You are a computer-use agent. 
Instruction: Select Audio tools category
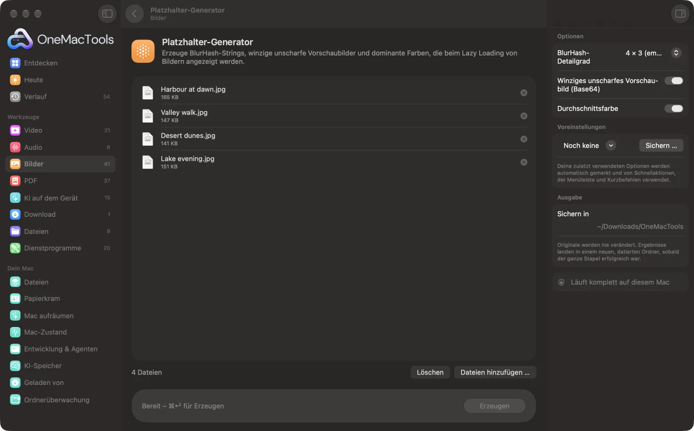(x=60, y=147)
